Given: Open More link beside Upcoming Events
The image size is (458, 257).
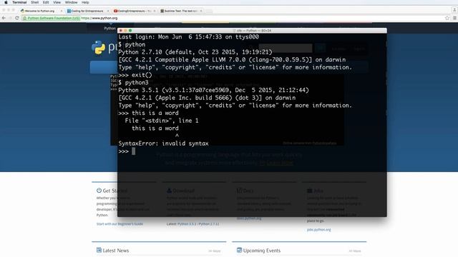Looking at the screenshot, I should click(x=355, y=251).
